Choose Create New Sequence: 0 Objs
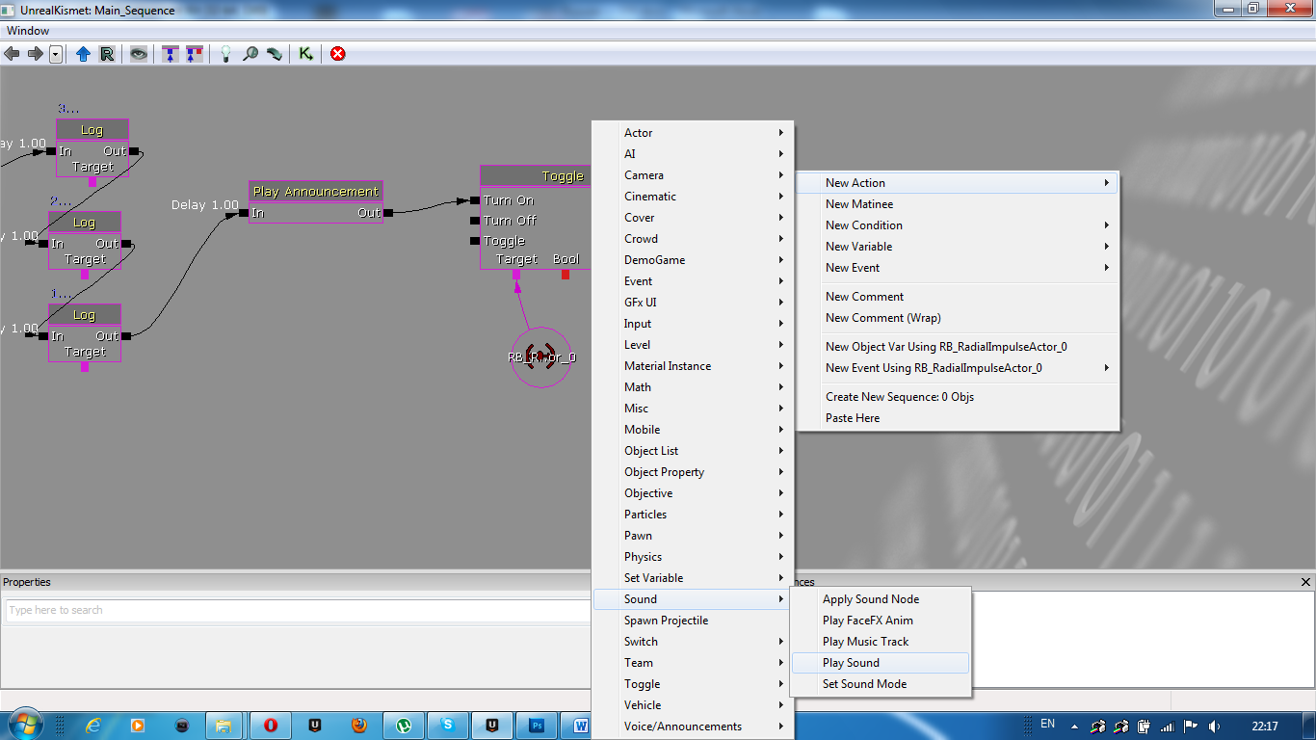This screenshot has width=1316, height=740. pos(957,397)
